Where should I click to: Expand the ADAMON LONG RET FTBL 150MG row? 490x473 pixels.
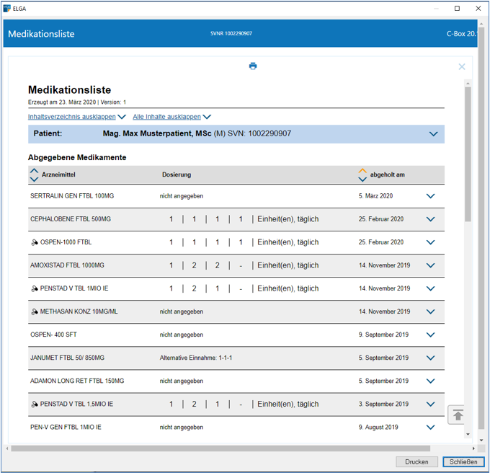pyautogui.click(x=431, y=381)
